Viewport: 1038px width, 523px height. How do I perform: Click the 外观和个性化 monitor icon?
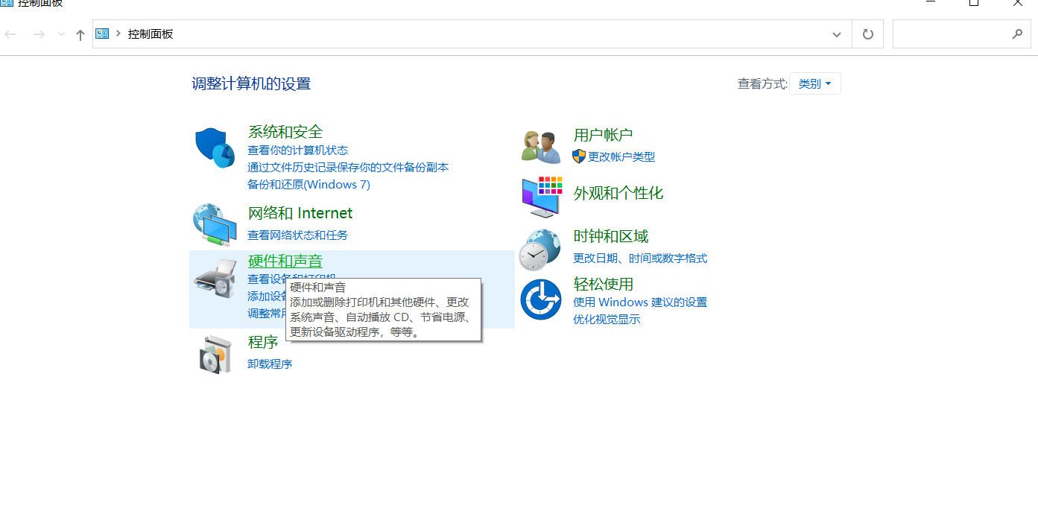[x=540, y=196]
